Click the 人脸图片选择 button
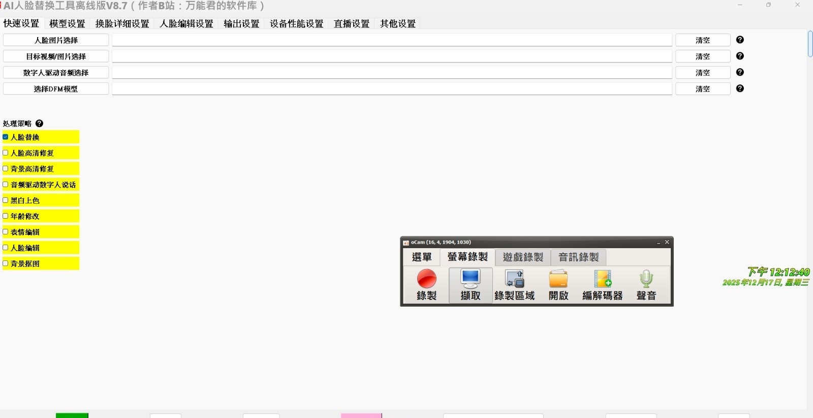The image size is (813, 418). [x=56, y=40]
